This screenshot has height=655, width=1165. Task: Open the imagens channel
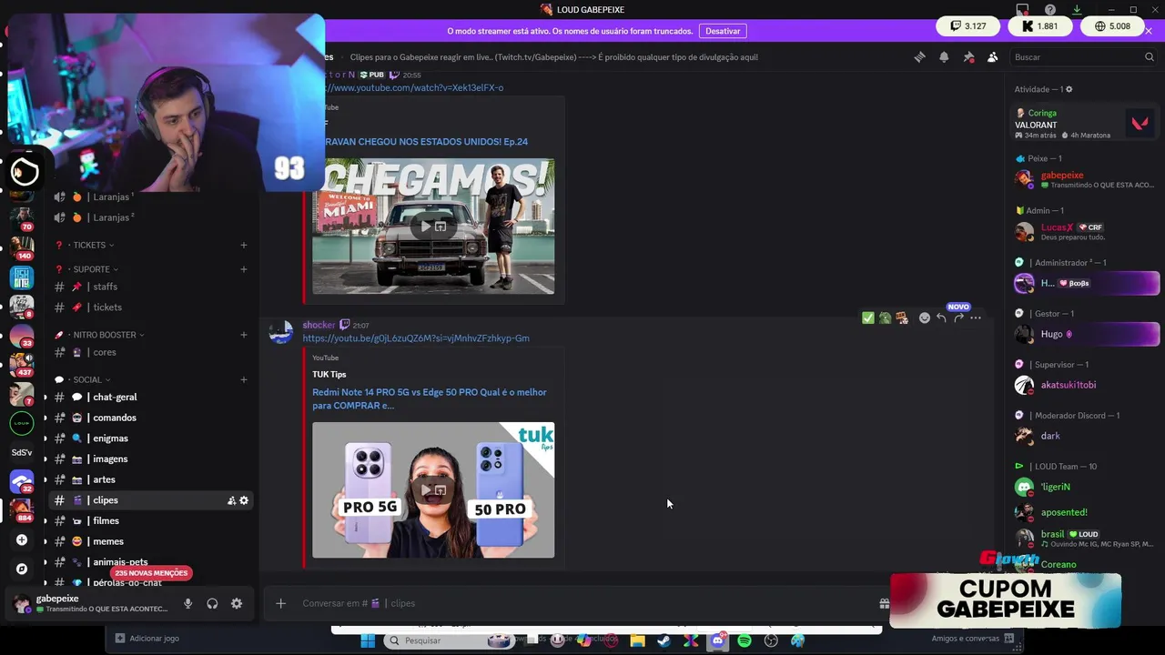tap(150, 458)
